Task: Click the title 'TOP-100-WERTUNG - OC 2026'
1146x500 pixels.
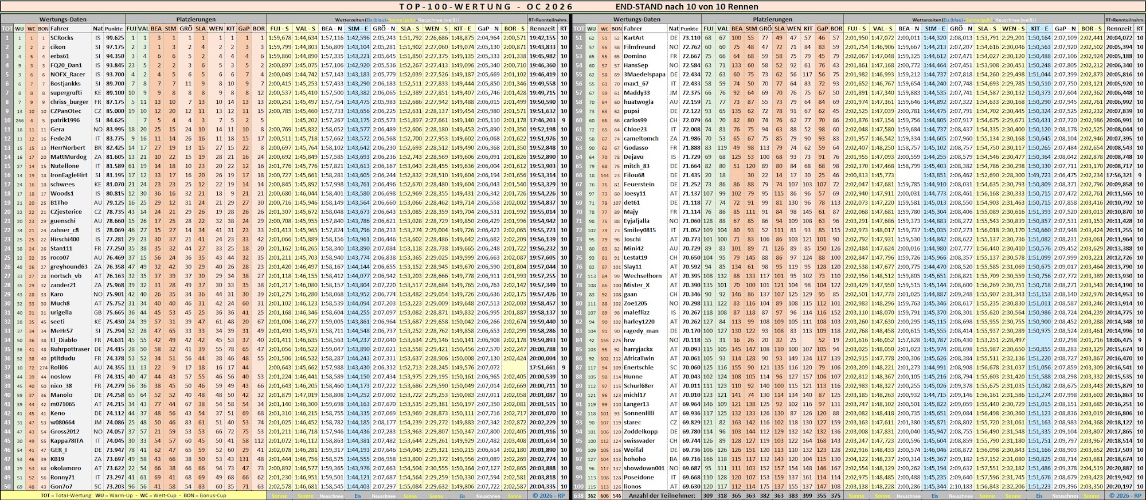Action: coord(486,7)
